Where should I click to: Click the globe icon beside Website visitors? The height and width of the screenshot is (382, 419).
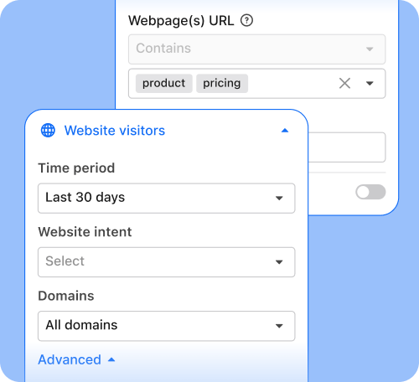coord(48,131)
